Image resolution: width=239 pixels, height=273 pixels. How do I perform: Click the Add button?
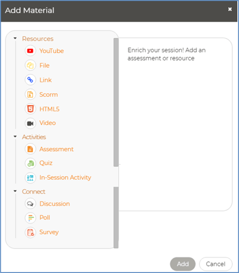point(183,264)
